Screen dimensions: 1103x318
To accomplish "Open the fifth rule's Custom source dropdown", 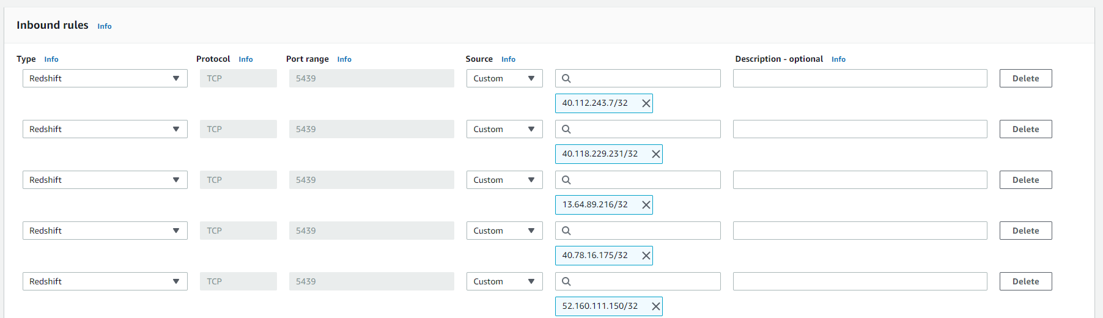I will pos(504,281).
